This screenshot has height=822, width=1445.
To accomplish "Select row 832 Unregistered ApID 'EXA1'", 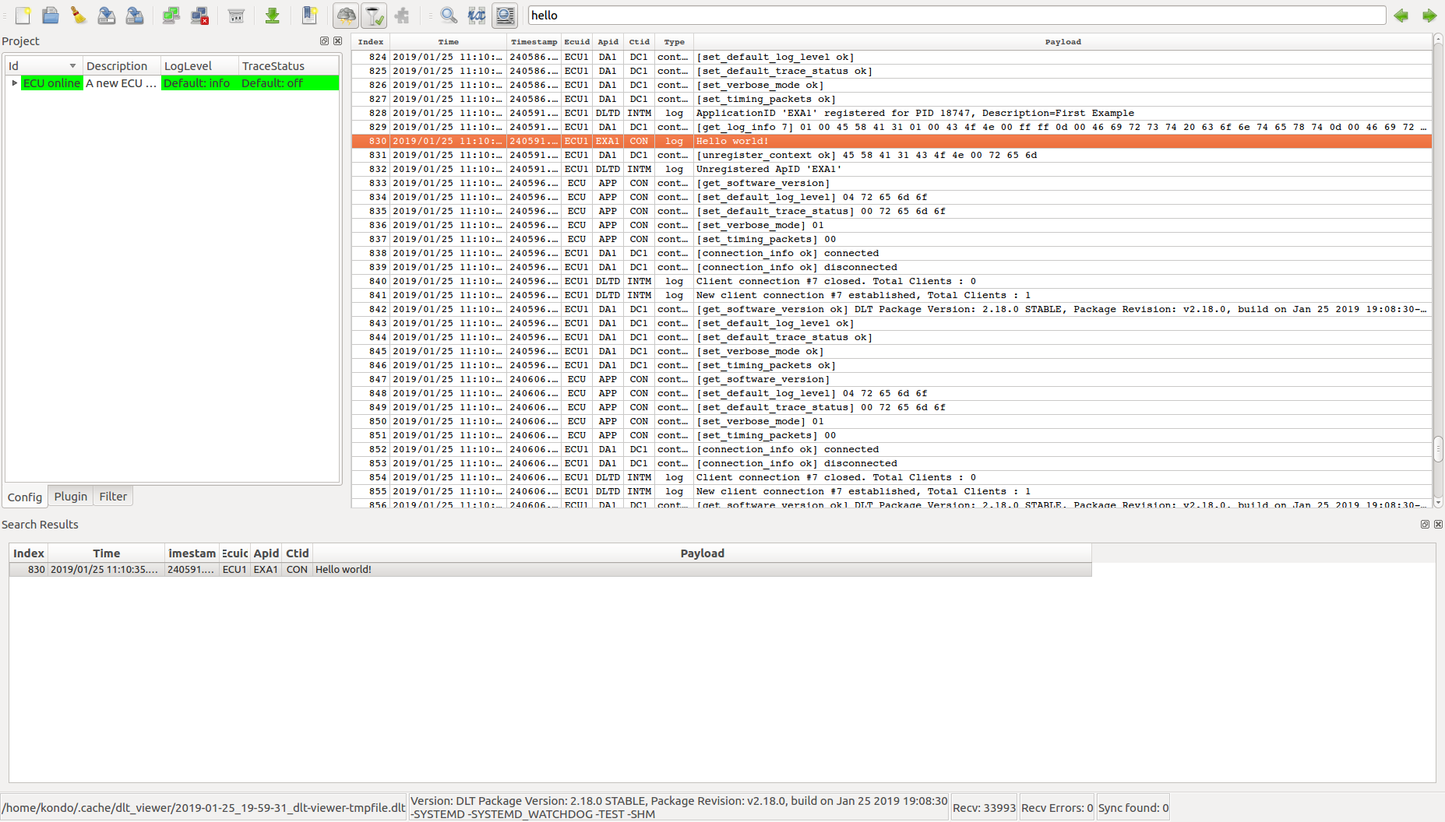I will click(x=891, y=169).
